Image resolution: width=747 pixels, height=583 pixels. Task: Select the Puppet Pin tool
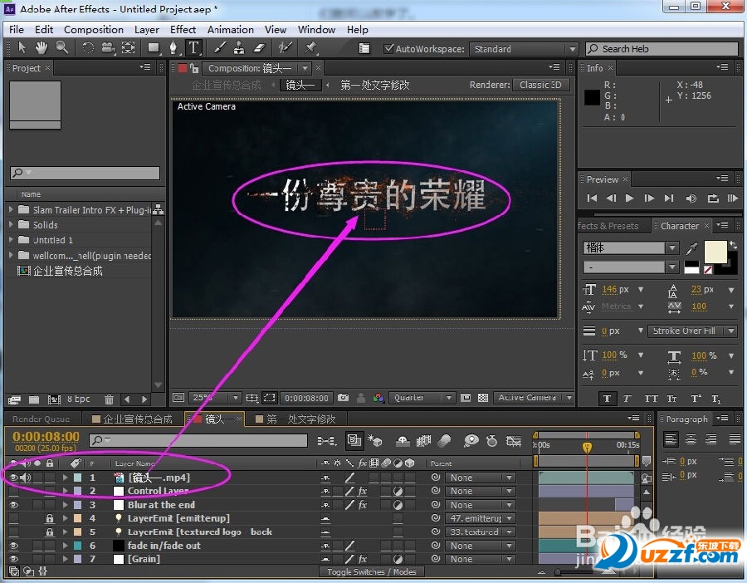[x=311, y=47]
